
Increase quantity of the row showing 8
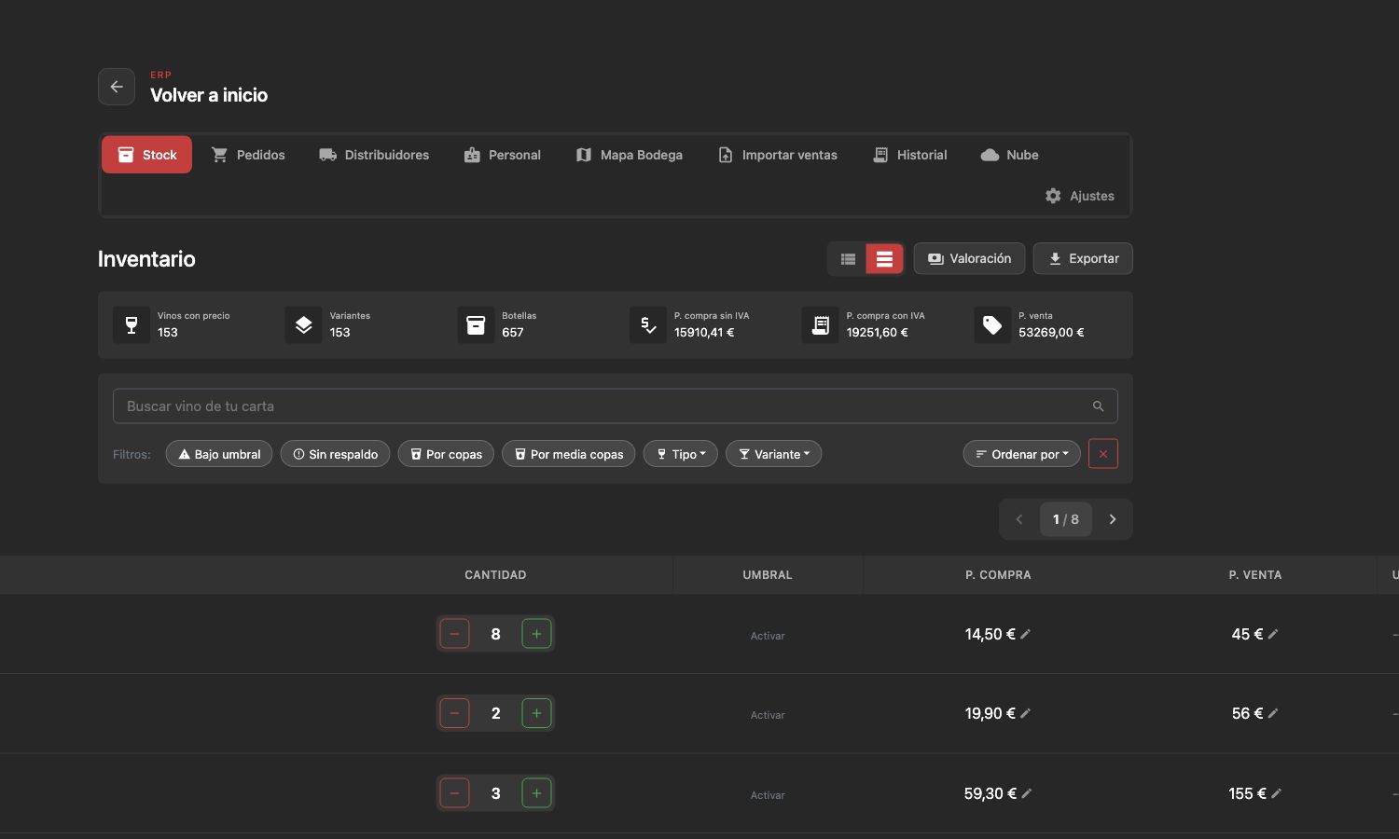(x=536, y=634)
